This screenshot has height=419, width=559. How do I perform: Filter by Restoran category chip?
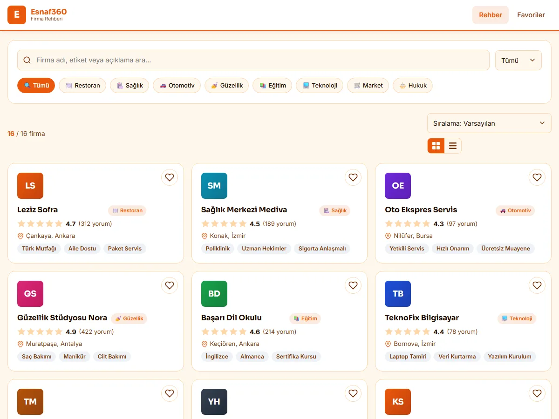[x=82, y=86]
